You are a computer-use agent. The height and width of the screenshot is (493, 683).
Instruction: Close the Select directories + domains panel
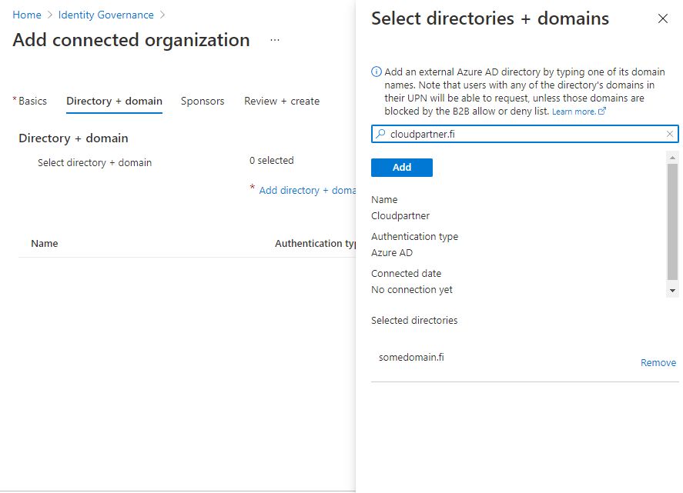point(662,19)
